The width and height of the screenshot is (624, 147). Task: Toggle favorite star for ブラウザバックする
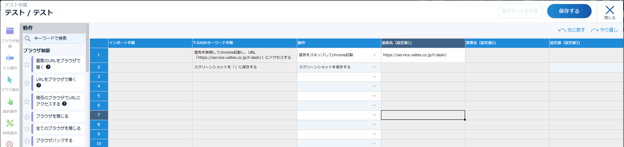[27, 141]
